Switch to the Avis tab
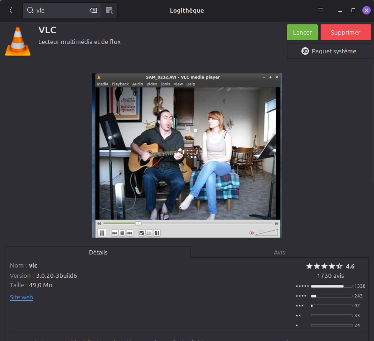 coord(279,252)
